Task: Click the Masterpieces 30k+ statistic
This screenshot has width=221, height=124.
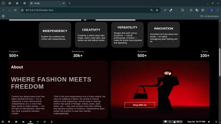Action: pos(78,54)
